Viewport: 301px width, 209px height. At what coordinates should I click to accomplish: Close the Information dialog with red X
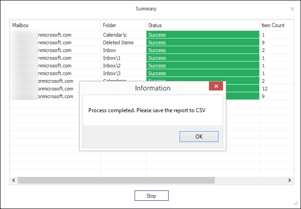(x=216, y=86)
